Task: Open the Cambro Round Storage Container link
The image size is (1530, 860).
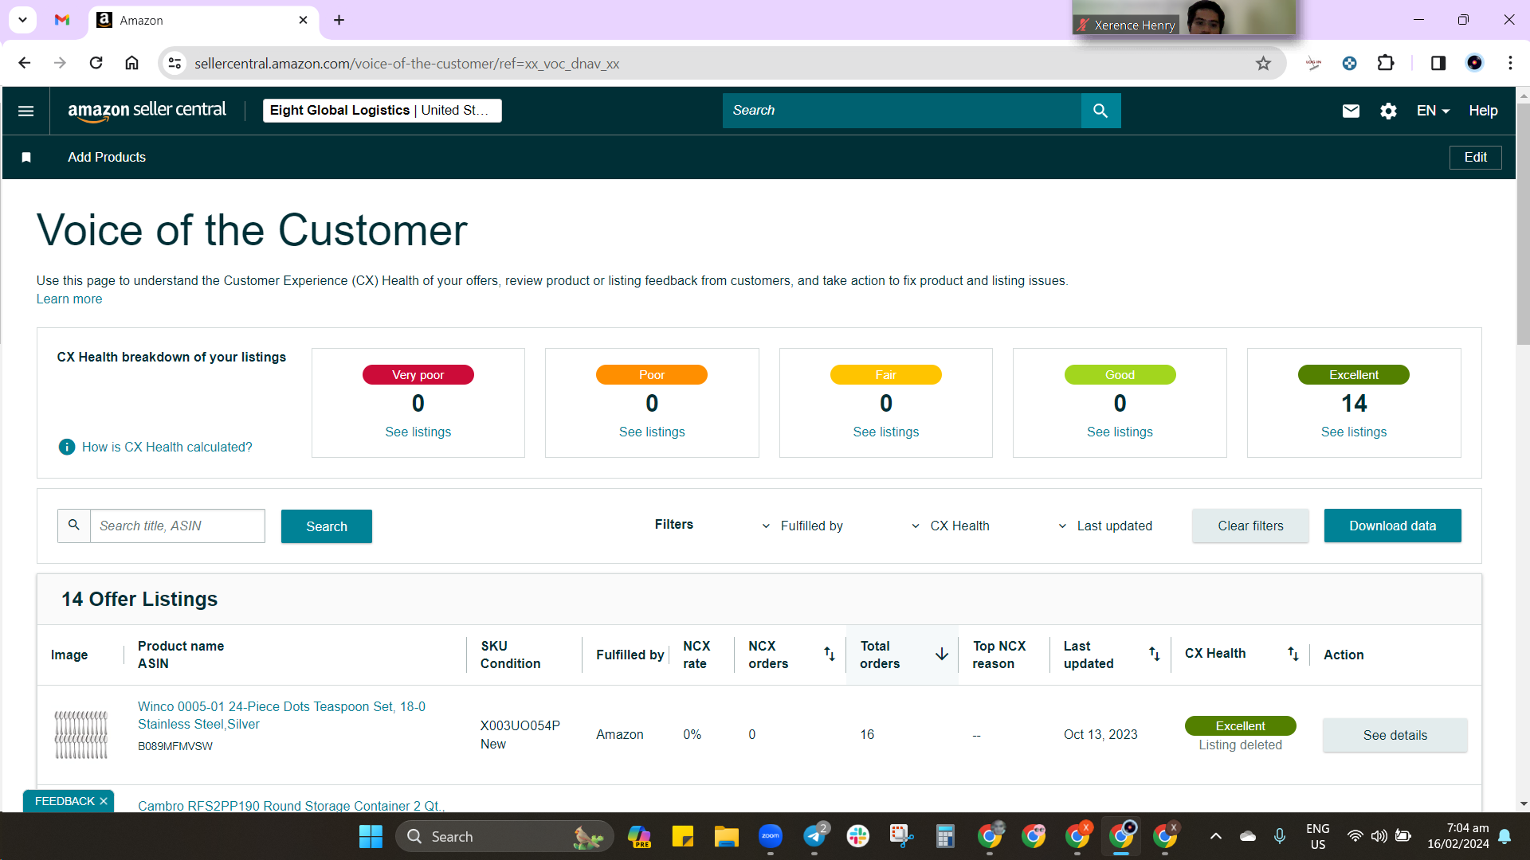Action: point(291,805)
